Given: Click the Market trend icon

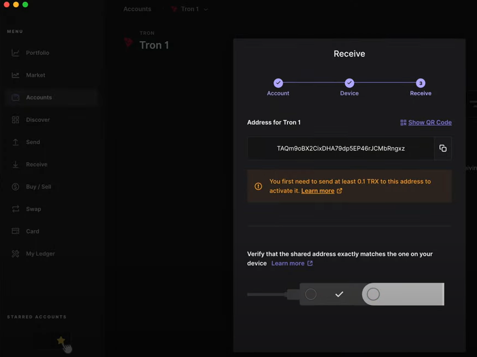Looking at the screenshot, I should click(x=15, y=75).
